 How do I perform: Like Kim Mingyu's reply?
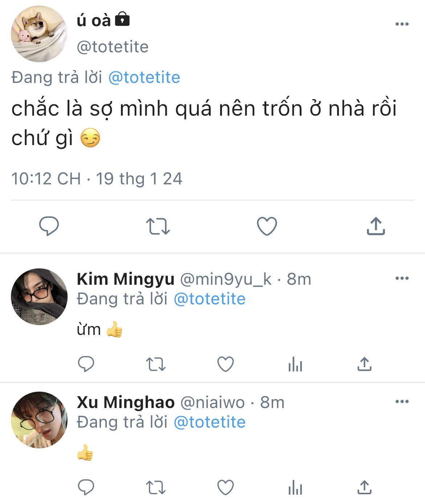(225, 364)
